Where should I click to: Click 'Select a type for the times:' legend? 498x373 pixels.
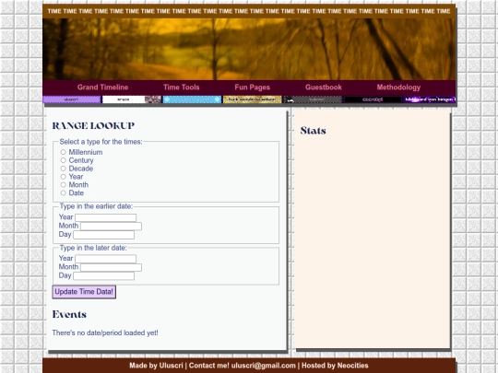[101, 142]
